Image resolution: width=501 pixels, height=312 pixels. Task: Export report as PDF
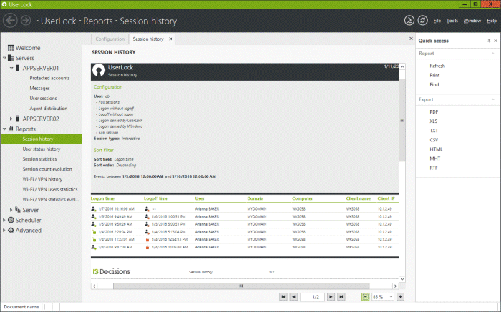(434, 112)
